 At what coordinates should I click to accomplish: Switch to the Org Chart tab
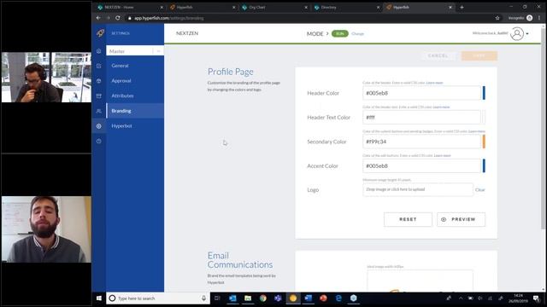[x=275, y=7]
